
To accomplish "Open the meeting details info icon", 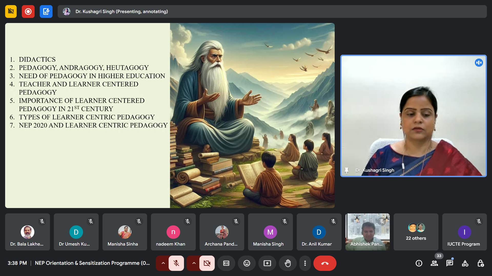I will 419,263.
